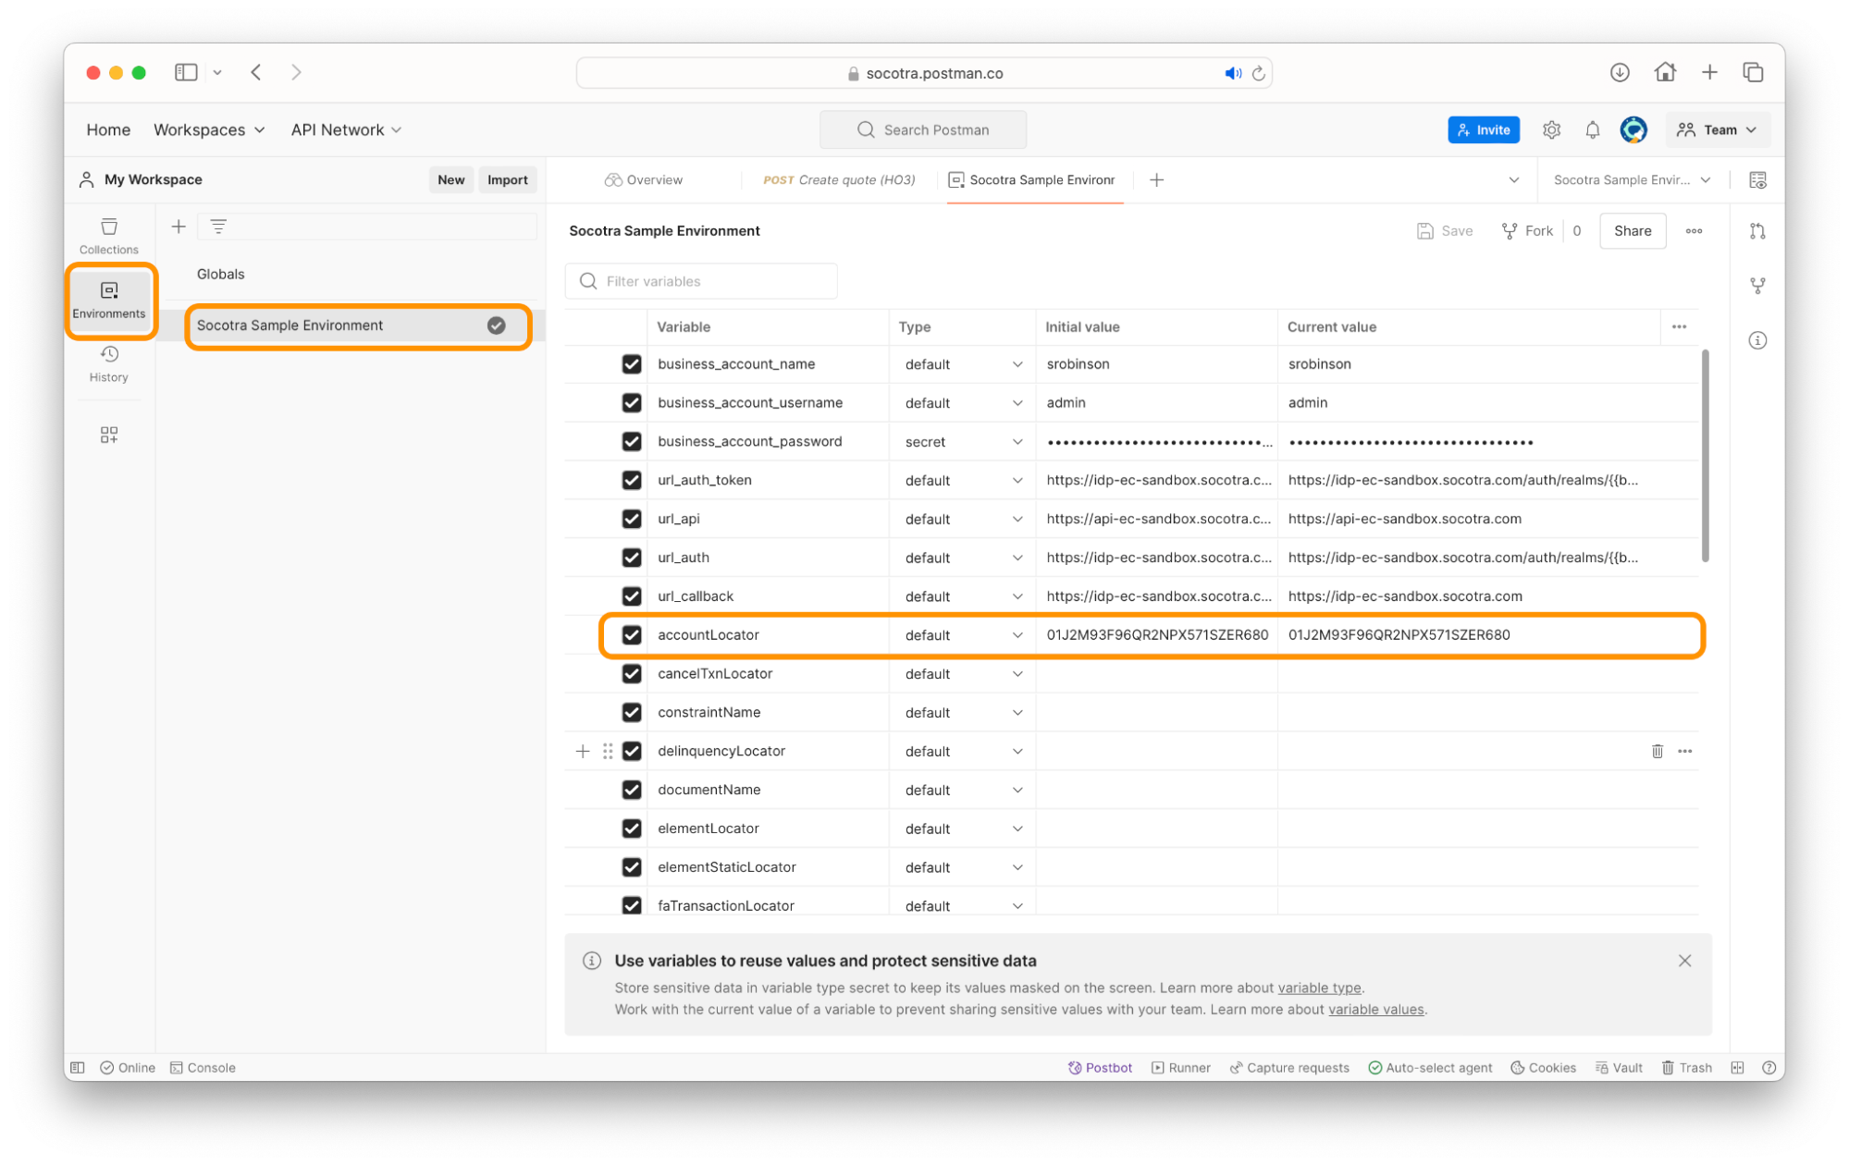Open the notifications bell
Image resolution: width=1849 pixels, height=1166 pixels.
pyautogui.click(x=1592, y=130)
